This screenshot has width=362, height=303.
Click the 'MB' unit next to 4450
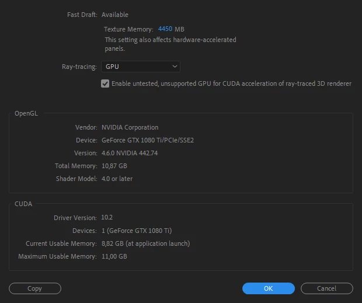pyautogui.click(x=179, y=29)
